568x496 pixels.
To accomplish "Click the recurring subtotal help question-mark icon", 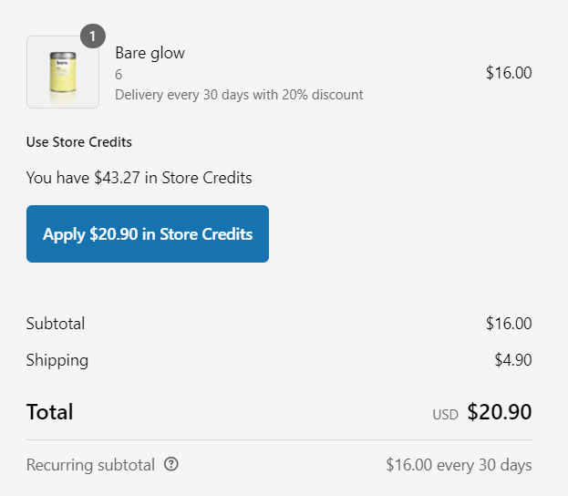I will point(171,464).
